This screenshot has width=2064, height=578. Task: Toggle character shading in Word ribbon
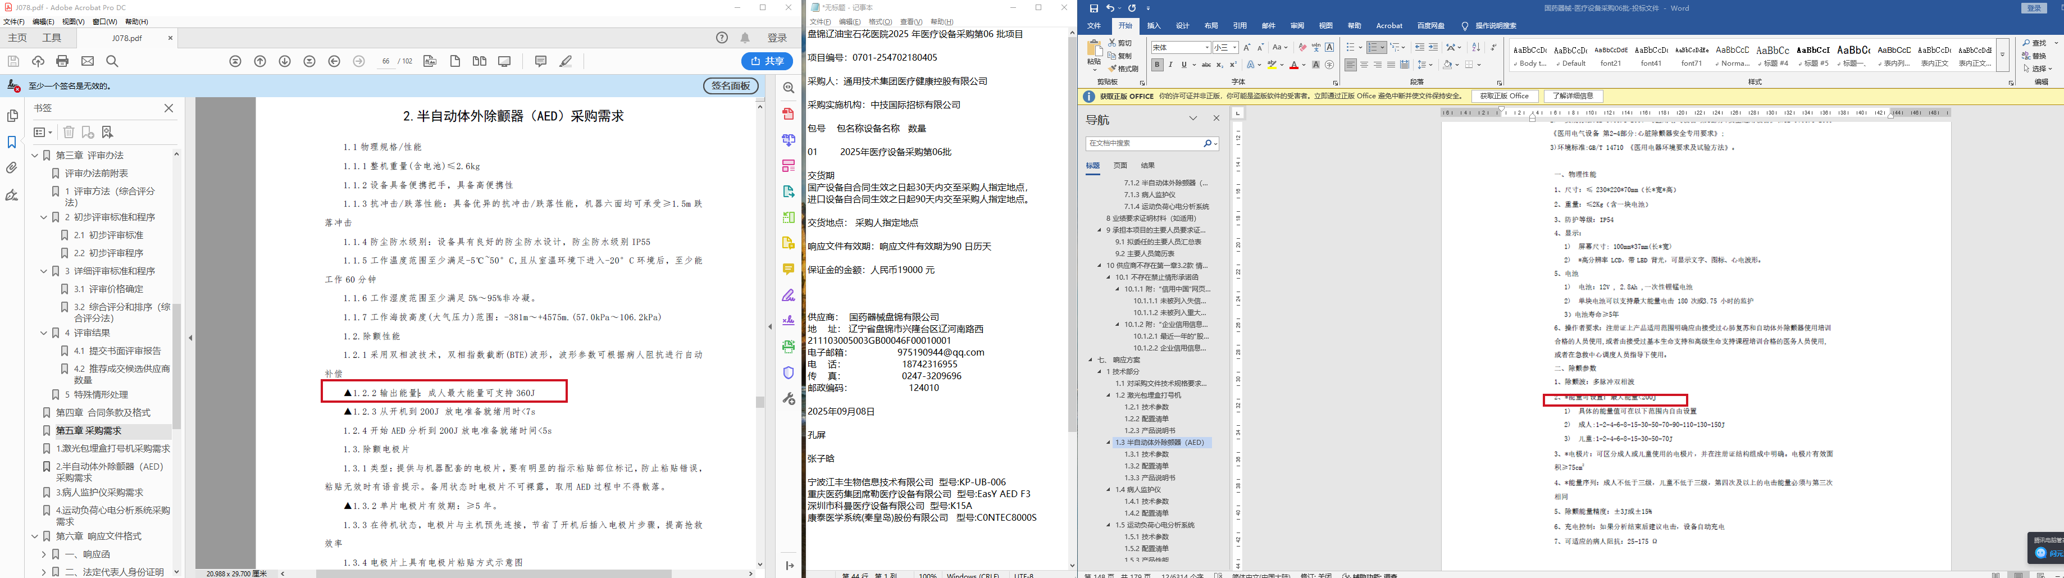(x=1316, y=65)
